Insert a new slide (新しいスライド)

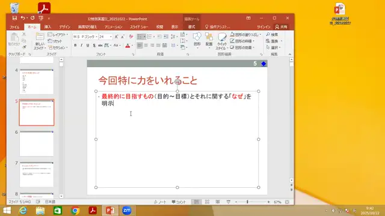pyautogui.click(x=40, y=41)
